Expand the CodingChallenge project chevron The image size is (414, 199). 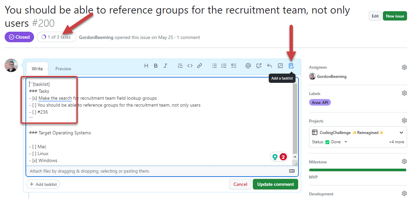(x=401, y=133)
